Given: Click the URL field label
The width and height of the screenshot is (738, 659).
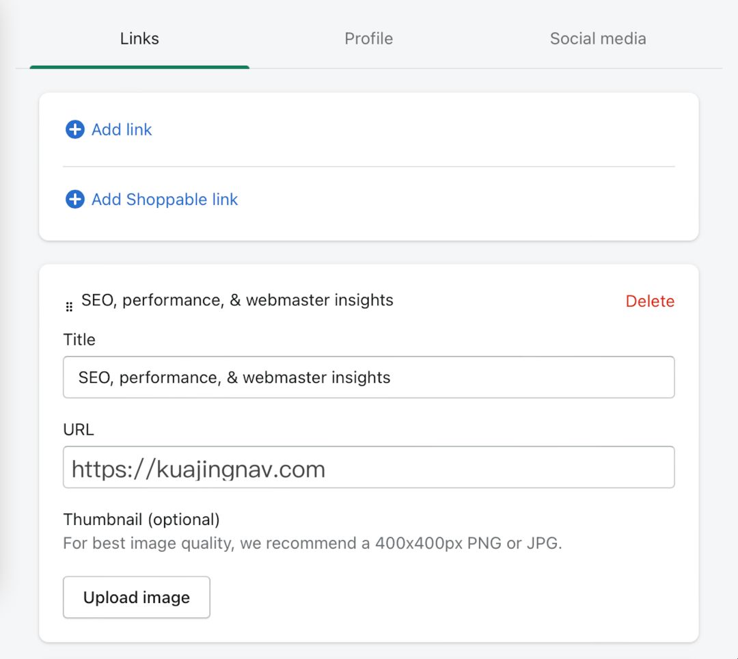Looking at the screenshot, I should click(x=79, y=430).
